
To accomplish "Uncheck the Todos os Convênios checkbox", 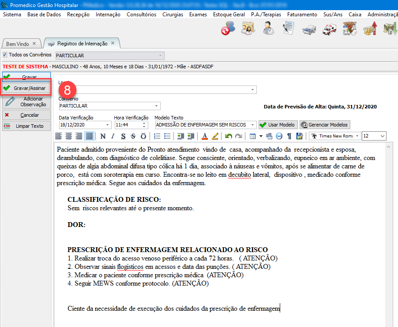I will (5, 55).
